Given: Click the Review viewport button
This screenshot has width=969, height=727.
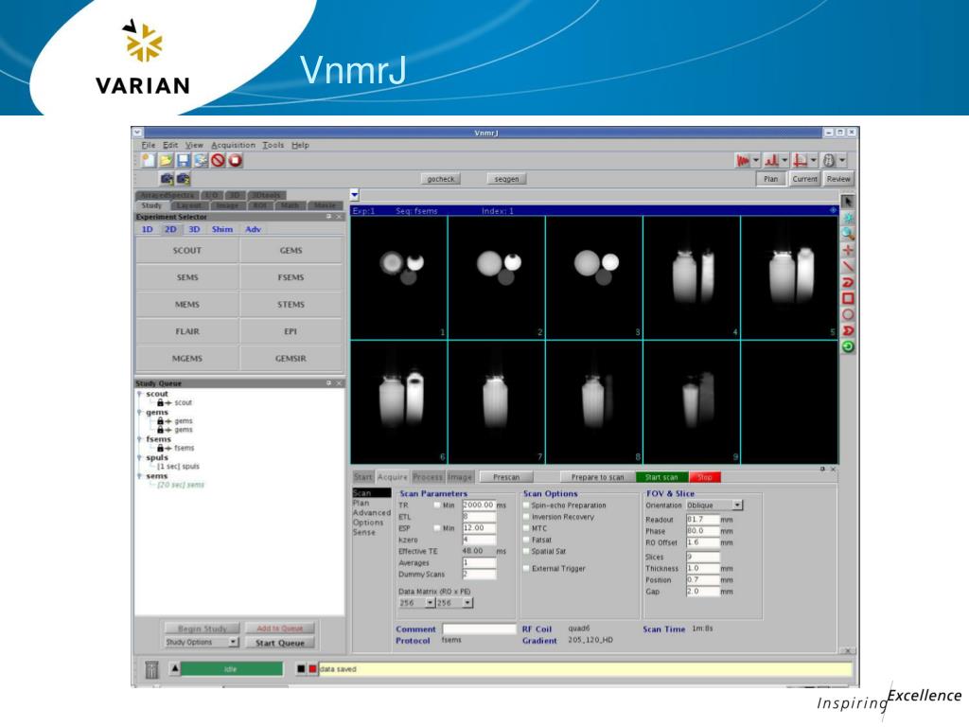Looking at the screenshot, I should [838, 179].
